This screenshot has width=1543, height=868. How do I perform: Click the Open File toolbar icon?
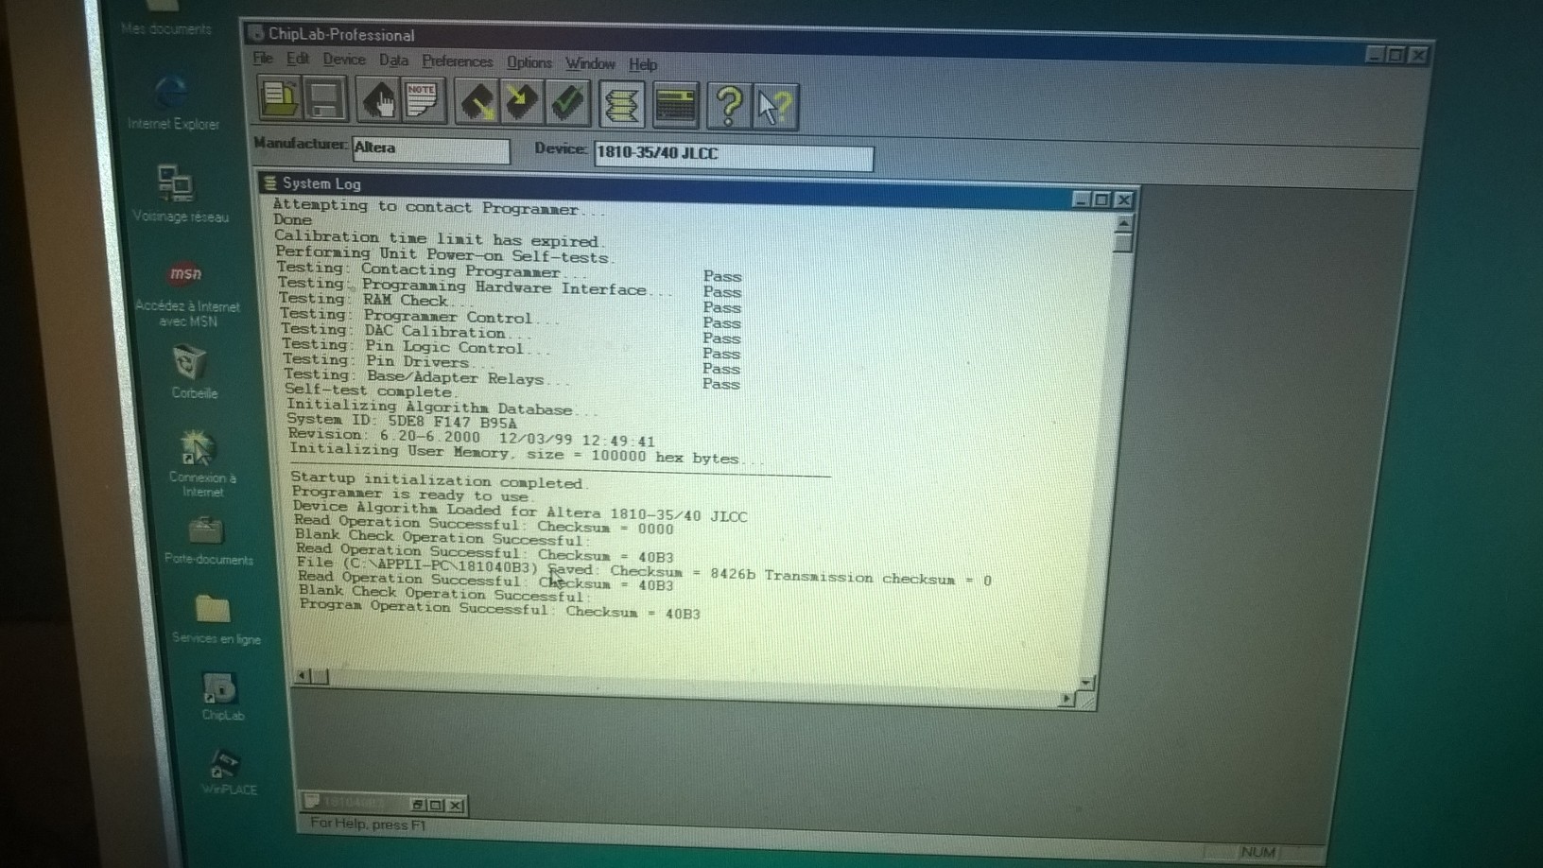point(281,99)
